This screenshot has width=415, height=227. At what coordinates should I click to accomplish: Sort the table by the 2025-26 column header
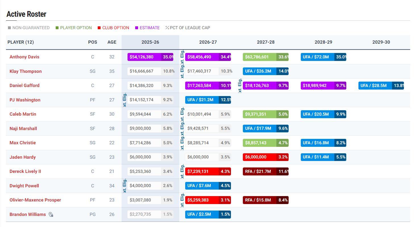(x=150, y=42)
